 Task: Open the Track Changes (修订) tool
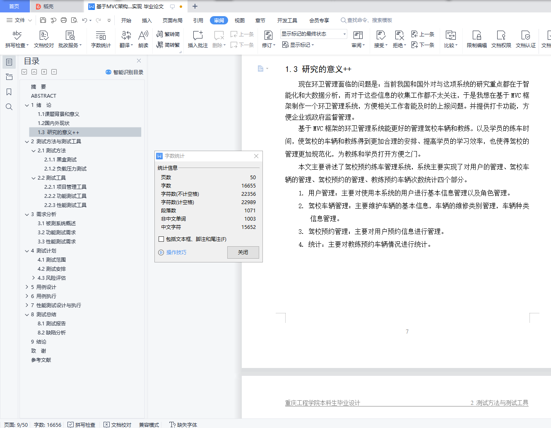(x=268, y=40)
